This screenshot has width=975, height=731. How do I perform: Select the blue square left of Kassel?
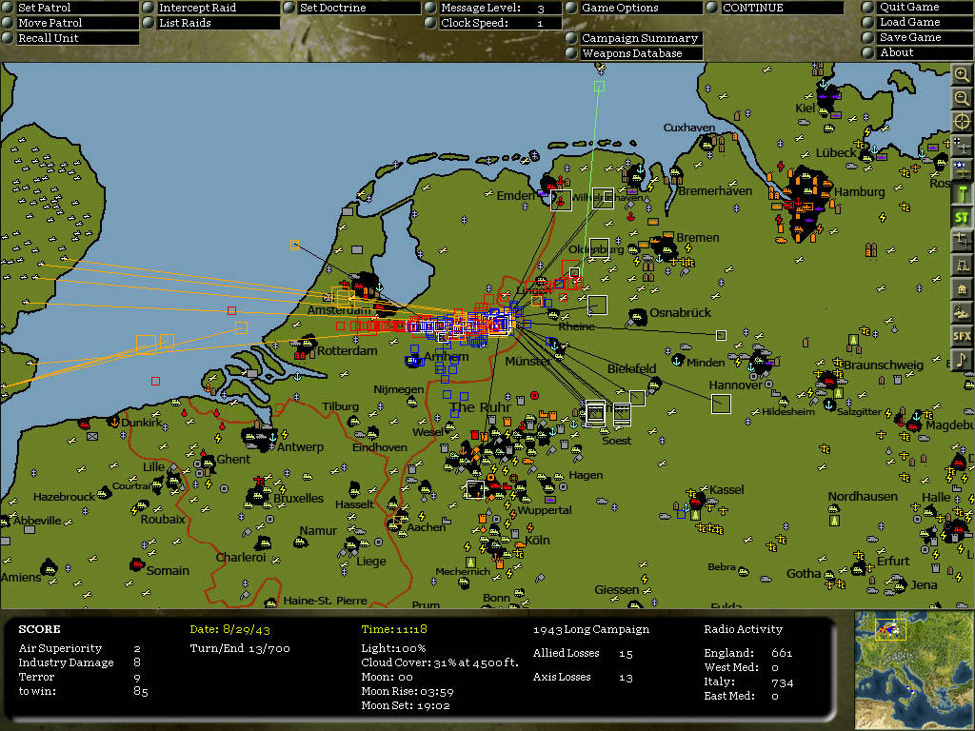[x=682, y=514]
